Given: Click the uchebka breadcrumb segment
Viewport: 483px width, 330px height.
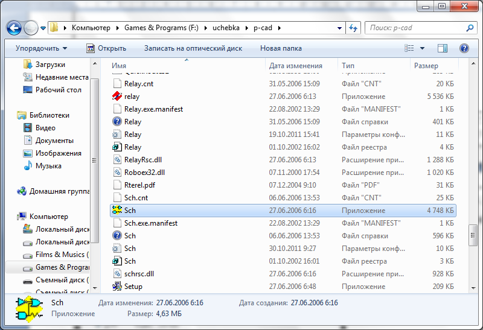Looking at the screenshot, I should point(226,28).
